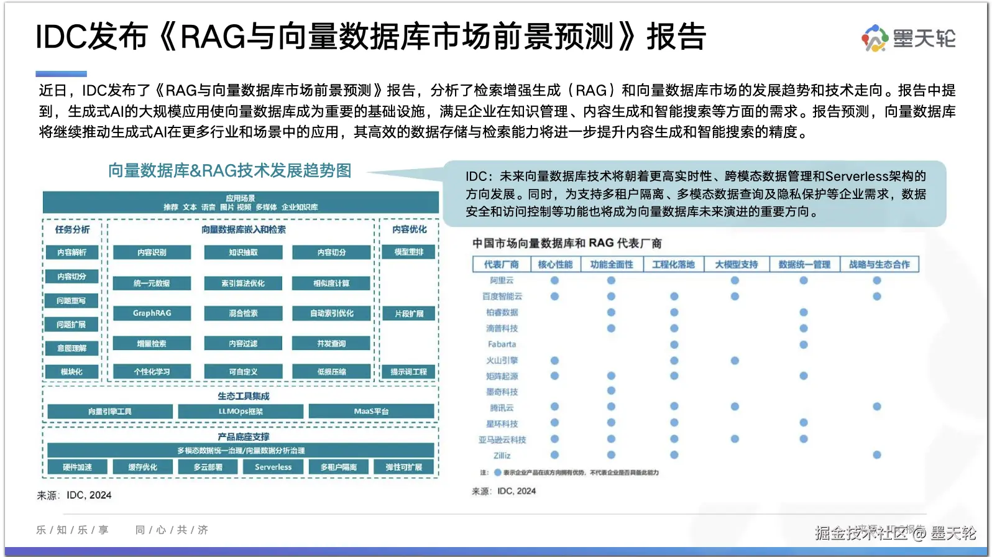Screen dimensions: 992x557
Task: Select the 混合检索 box
Action: click(x=243, y=313)
